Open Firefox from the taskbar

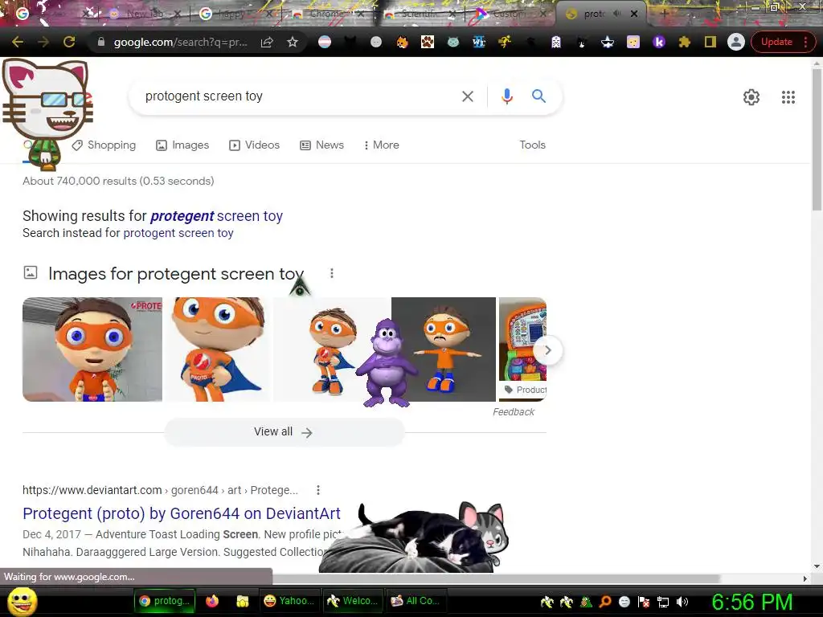click(x=212, y=601)
